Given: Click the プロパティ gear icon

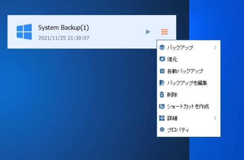Looking at the screenshot, I should (x=162, y=129).
